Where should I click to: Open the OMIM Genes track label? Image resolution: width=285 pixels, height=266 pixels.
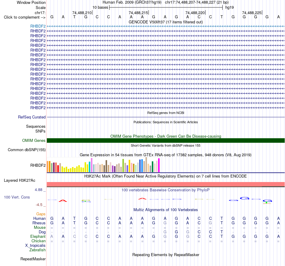point(34,140)
